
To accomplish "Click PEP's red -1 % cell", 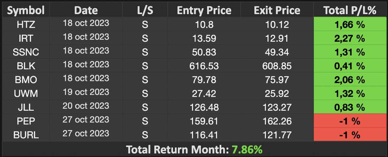I will pos(350,121).
